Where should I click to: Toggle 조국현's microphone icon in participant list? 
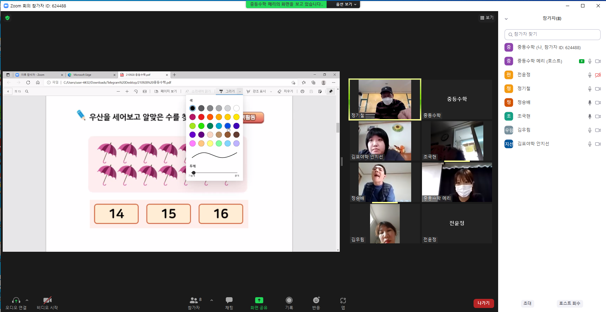click(x=590, y=116)
